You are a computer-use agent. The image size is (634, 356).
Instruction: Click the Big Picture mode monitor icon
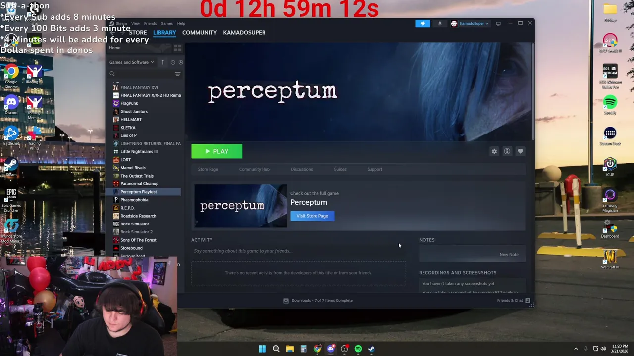498,23
